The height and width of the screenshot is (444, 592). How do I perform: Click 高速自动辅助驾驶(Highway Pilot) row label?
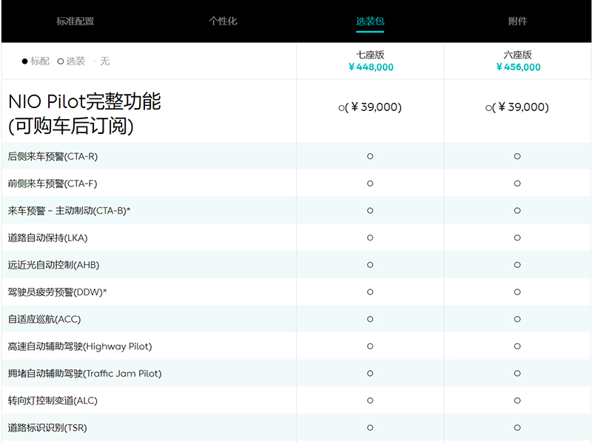(80, 346)
